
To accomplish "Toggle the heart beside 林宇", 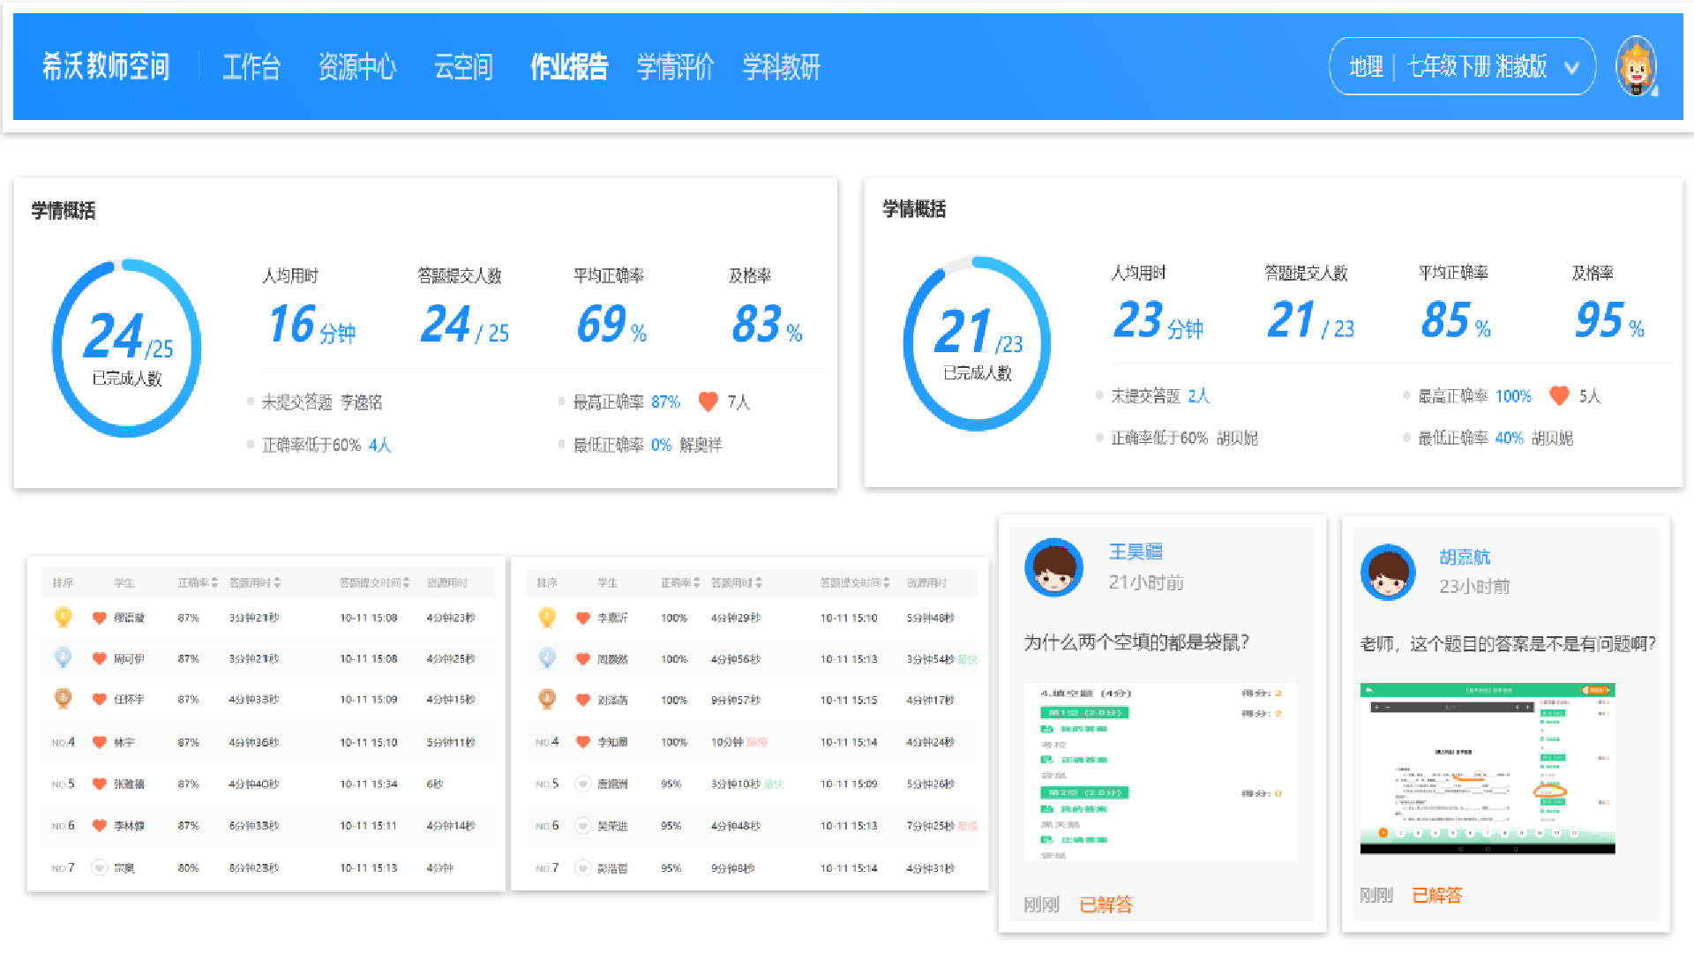I will pyautogui.click(x=99, y=742).
